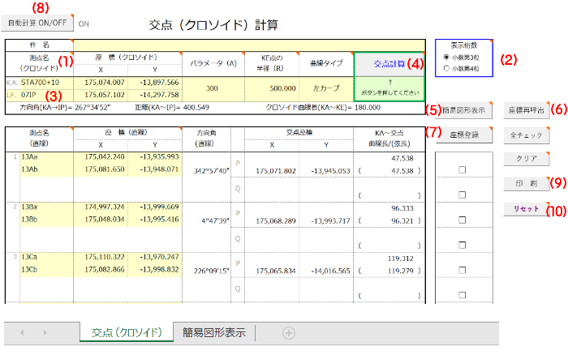
Task: Click the next sheet navigation arrow
Action: pyautogui.click(x=44, y=332)
